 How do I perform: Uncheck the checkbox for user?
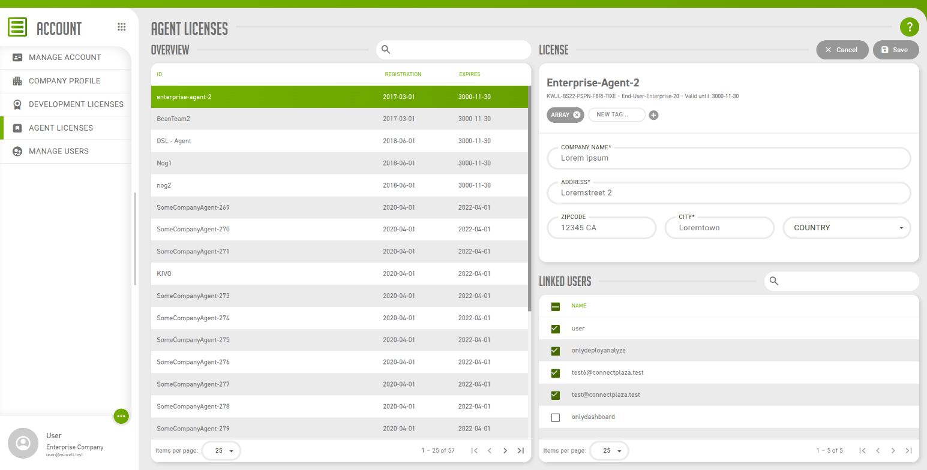tap(556, 329)
